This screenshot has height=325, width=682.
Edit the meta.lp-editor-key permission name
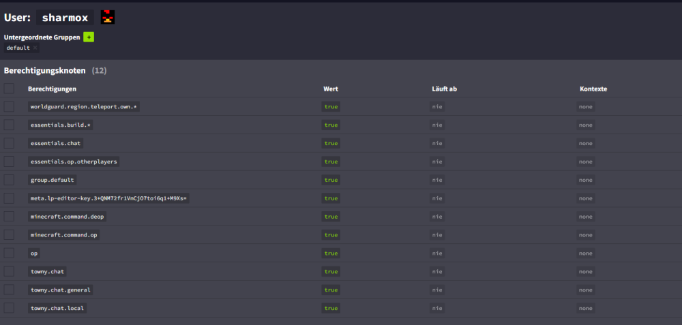[108, 198]
